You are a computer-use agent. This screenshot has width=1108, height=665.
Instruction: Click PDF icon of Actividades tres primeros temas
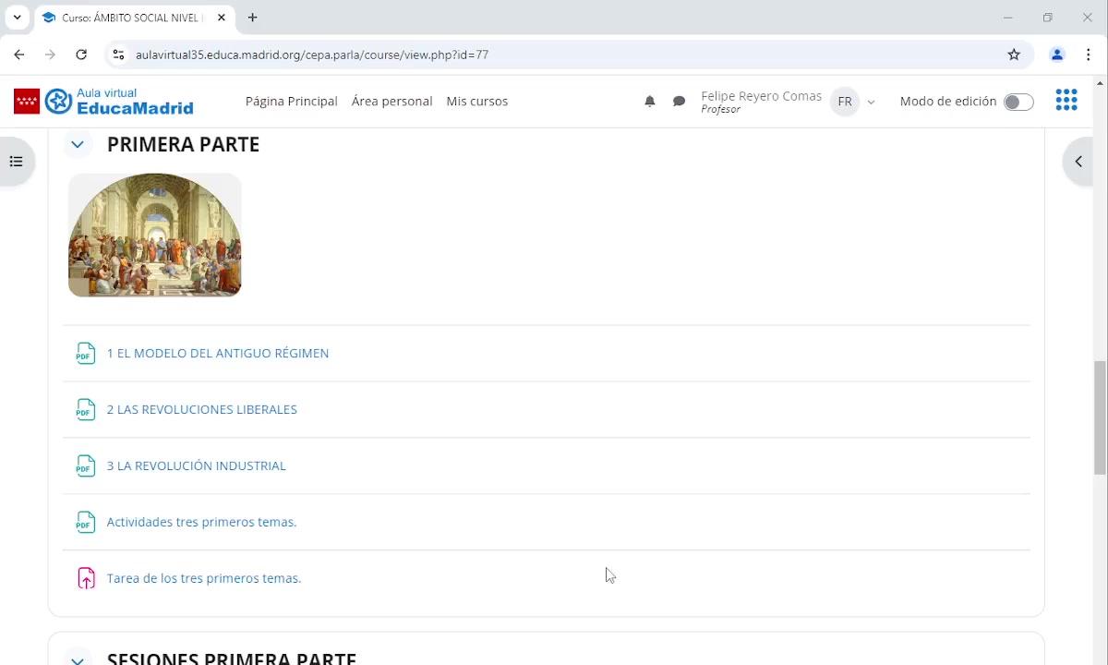tap(85, 523)
